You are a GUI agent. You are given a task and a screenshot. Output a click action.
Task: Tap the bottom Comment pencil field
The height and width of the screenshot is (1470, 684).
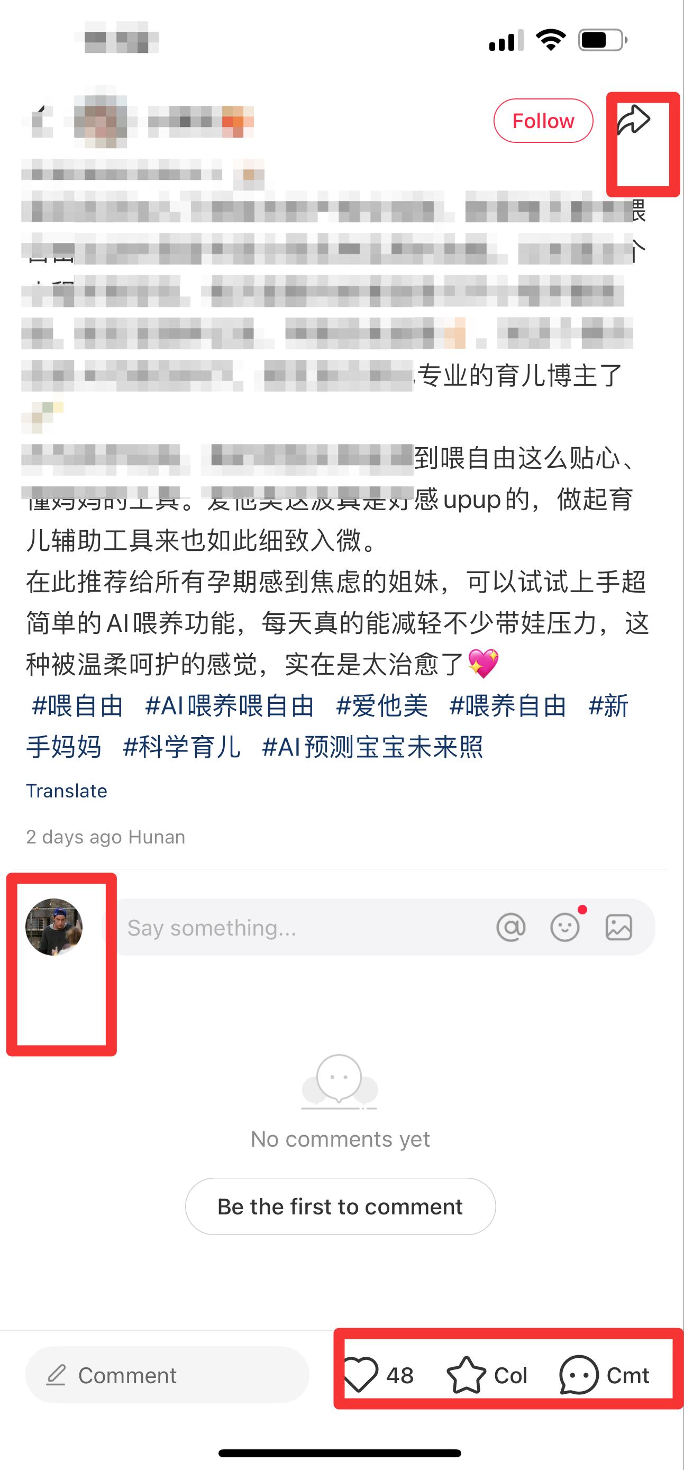(167, 1375)
